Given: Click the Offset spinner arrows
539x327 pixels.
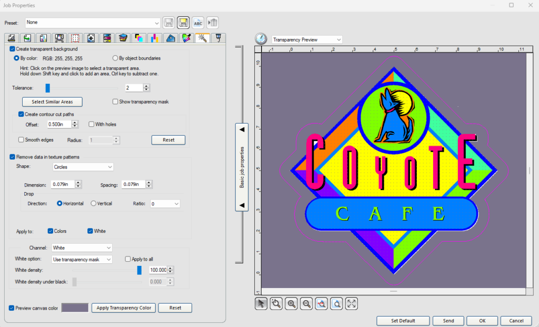Looking at the screenshot, I should pos(75,124).
